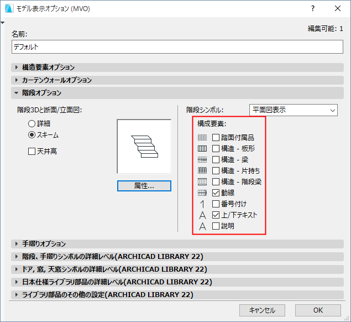This screenshot has width=351, height=322.
Task: Collapse the 階段オプション section
Action: pyautogui.click(x=177, y=93)
